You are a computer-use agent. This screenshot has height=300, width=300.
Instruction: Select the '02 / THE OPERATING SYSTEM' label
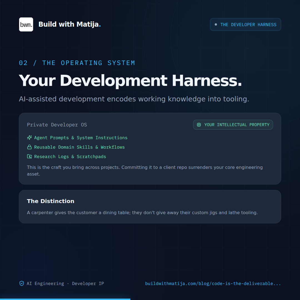pyautogui.click(x=77, y=63)
